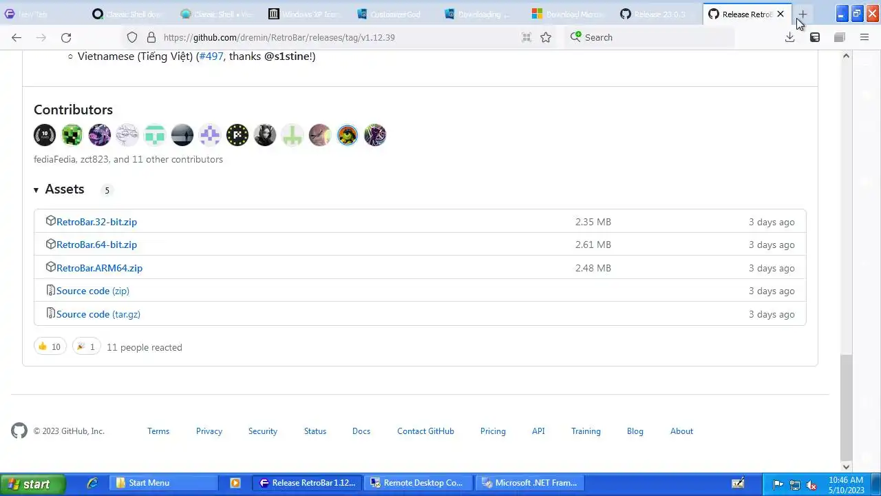Switch to Remote Desktop Connection taskbar button
The width and height of the screenshot is (881, 496).
point(418,483)
